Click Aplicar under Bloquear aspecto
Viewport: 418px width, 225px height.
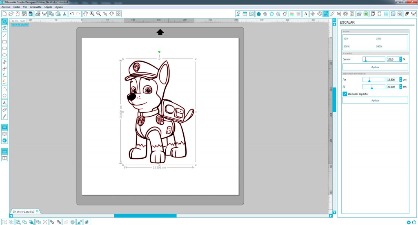pyautogui.click(x=375, y=100)
